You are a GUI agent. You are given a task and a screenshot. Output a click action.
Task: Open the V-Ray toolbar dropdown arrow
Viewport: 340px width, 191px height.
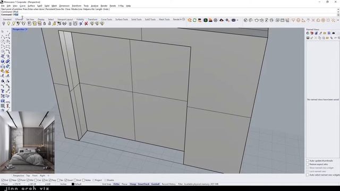(237, 20)
